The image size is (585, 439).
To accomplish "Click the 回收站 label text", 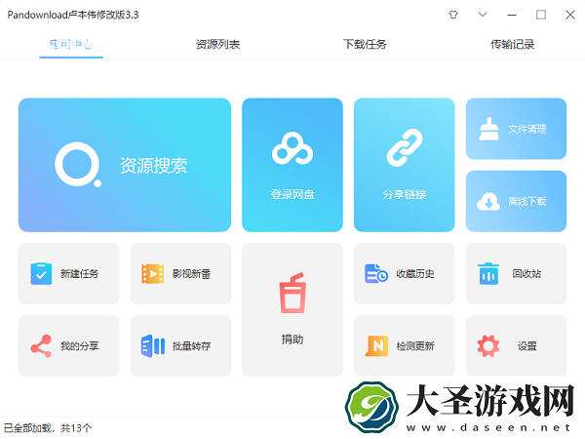I will tap(526, 273).
